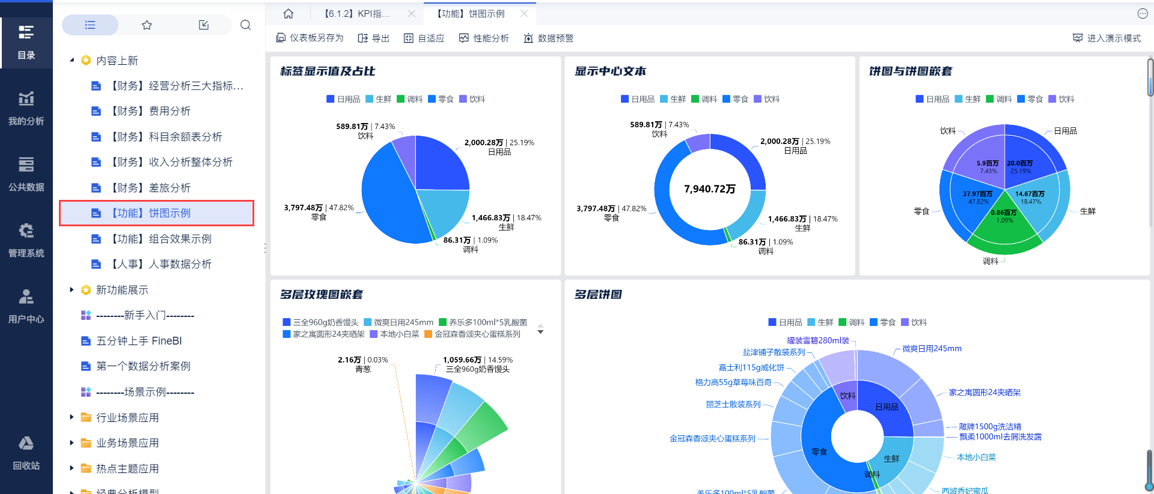The height and width of the screenshot is (494, 1154).
Task: Open the 目录 directory sidebar icon
Action: [x=26, y=42]
